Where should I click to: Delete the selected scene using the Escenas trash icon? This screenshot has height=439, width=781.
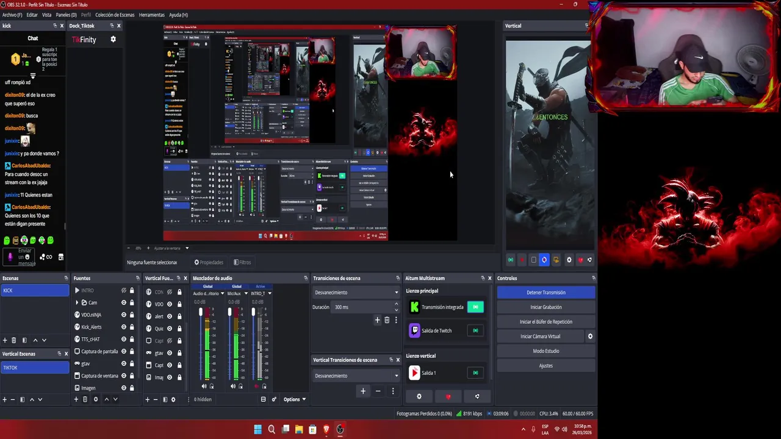point(14,340)
